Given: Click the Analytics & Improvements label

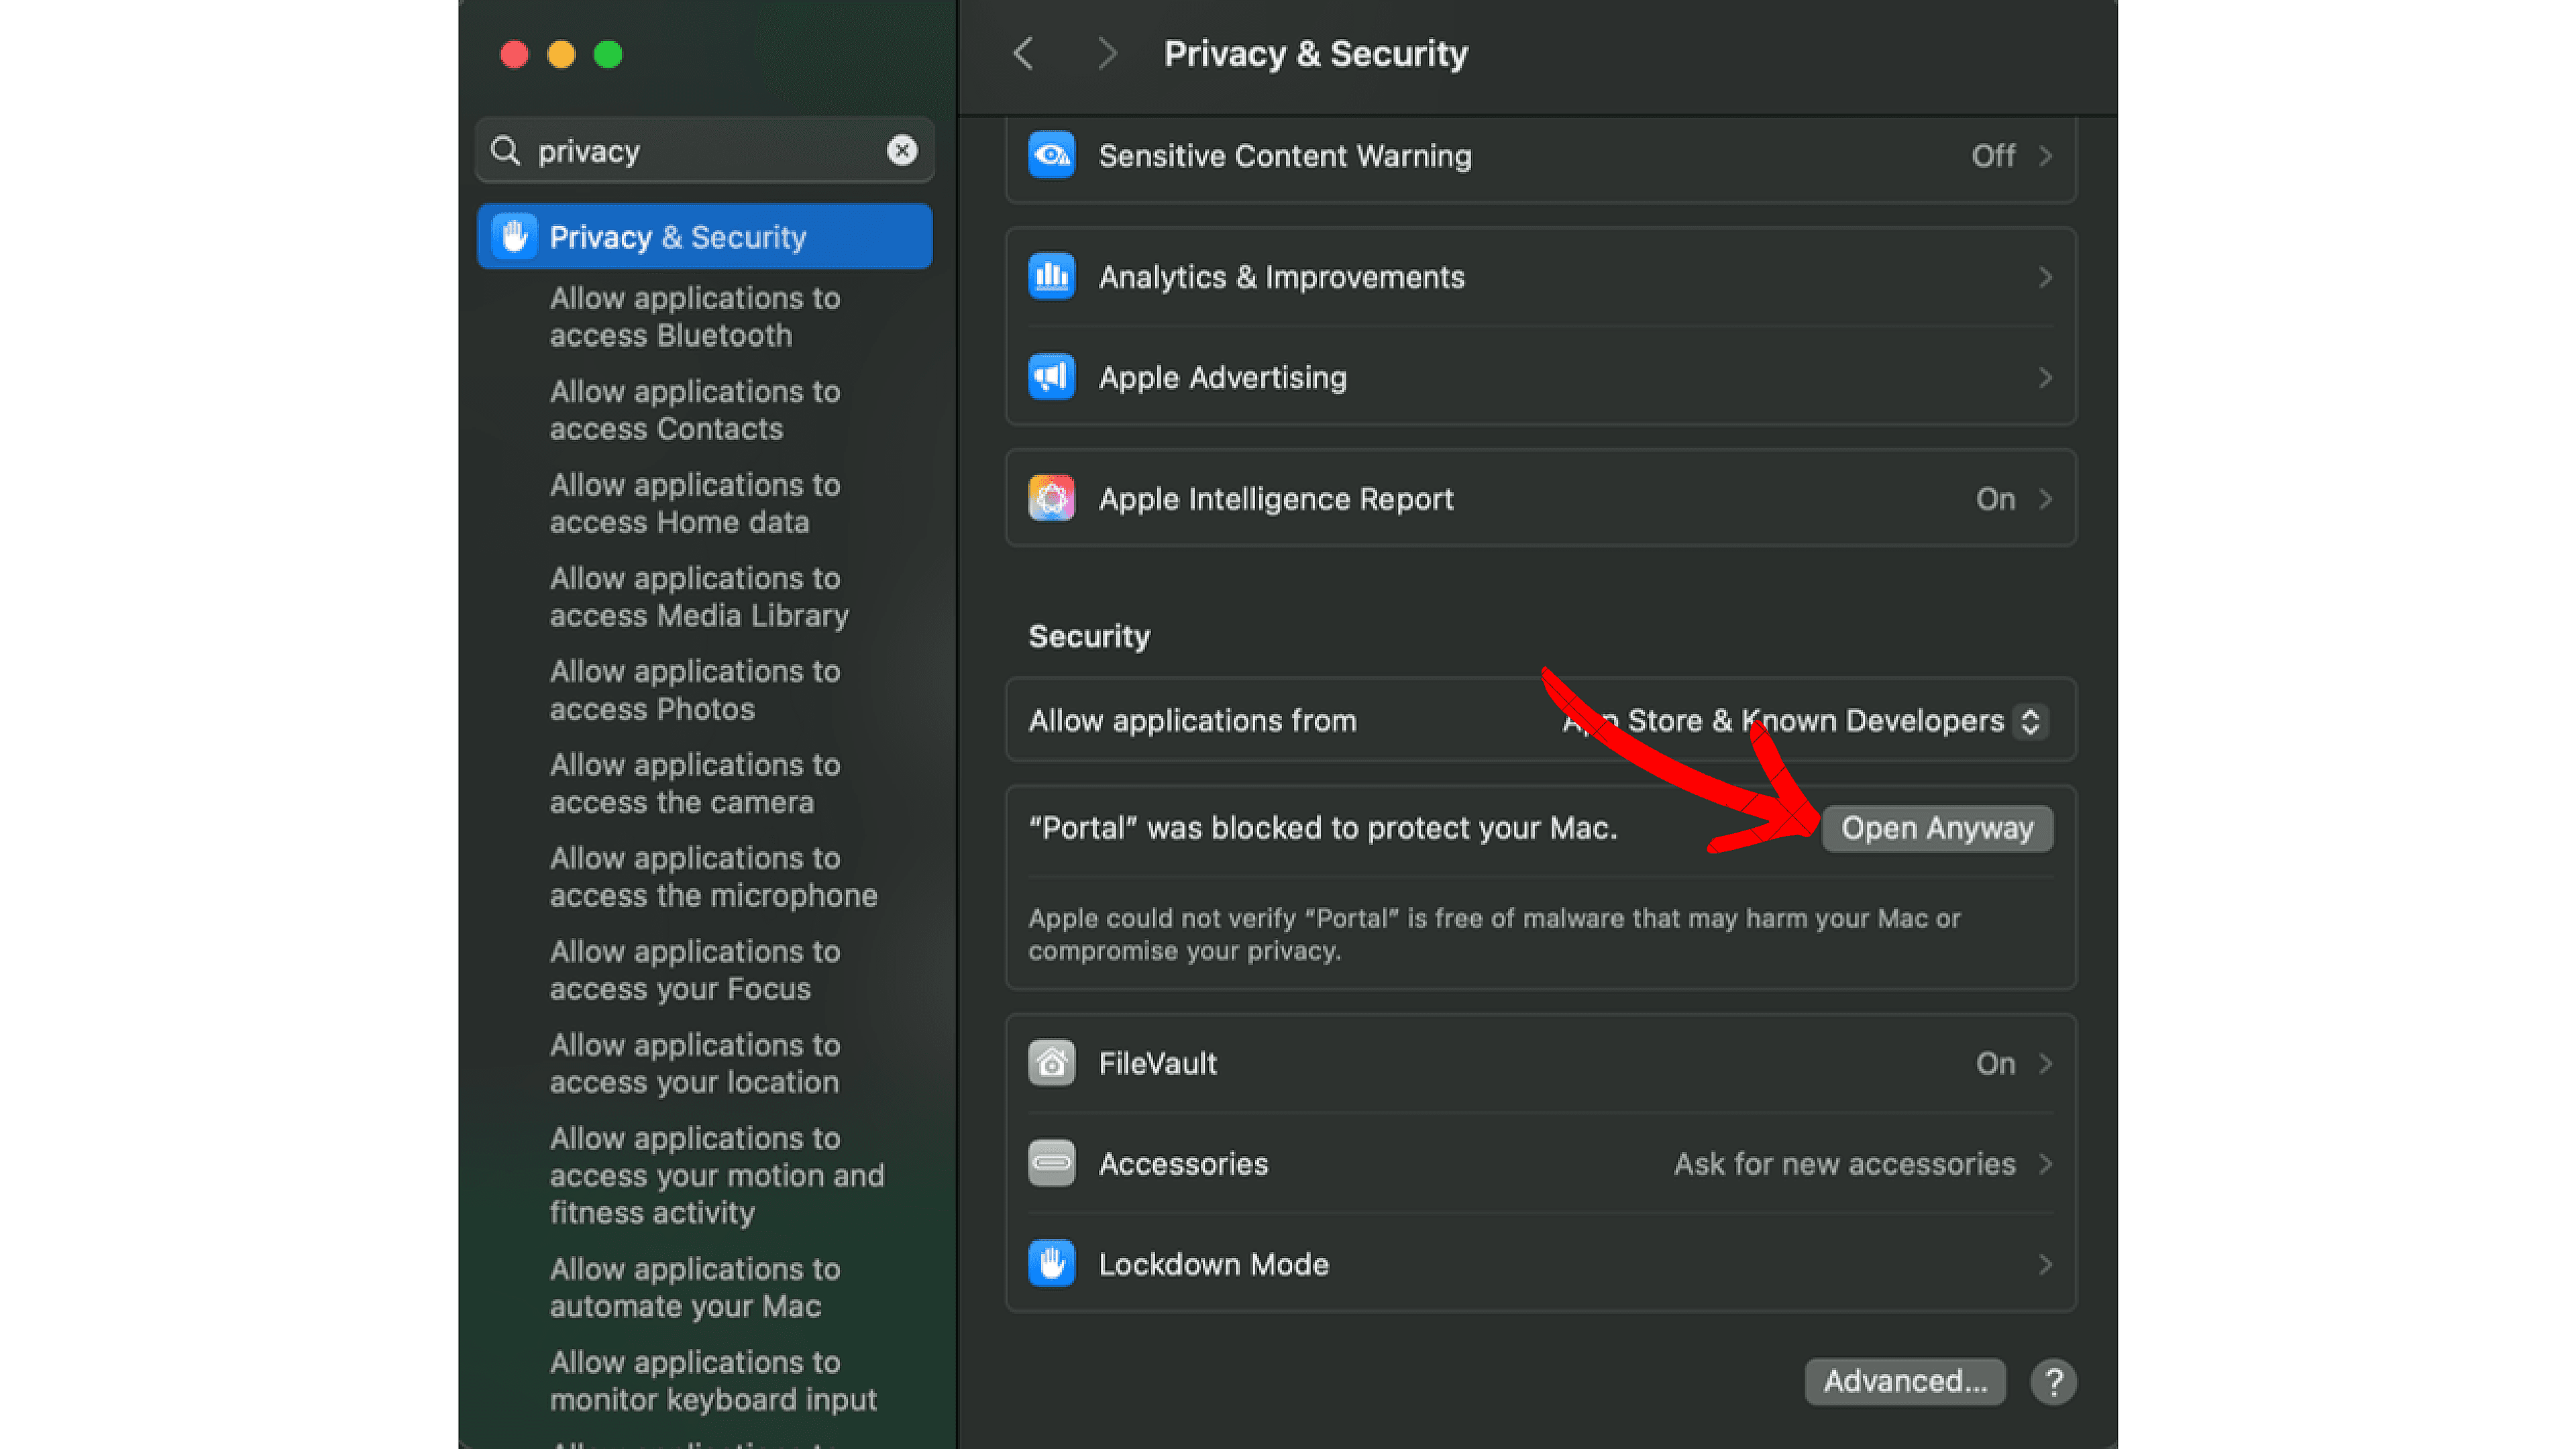Looking at the screenshot, I should [1281, 277].
